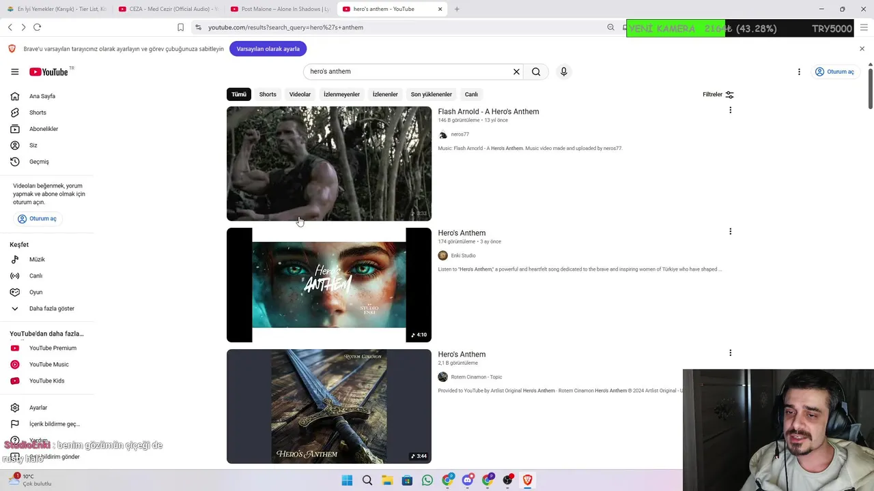874x491 pixels.
Task: Open Geçmiş in the sidebar
Action: pos(46,162)
